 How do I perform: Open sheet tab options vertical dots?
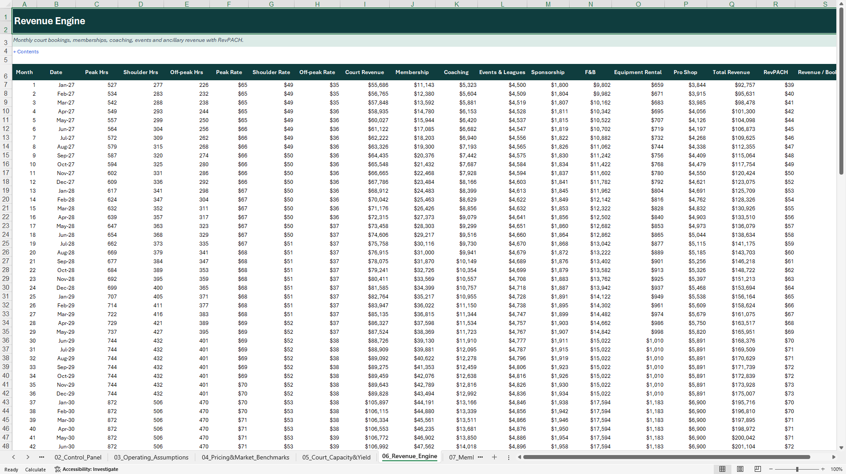point(508,457)
